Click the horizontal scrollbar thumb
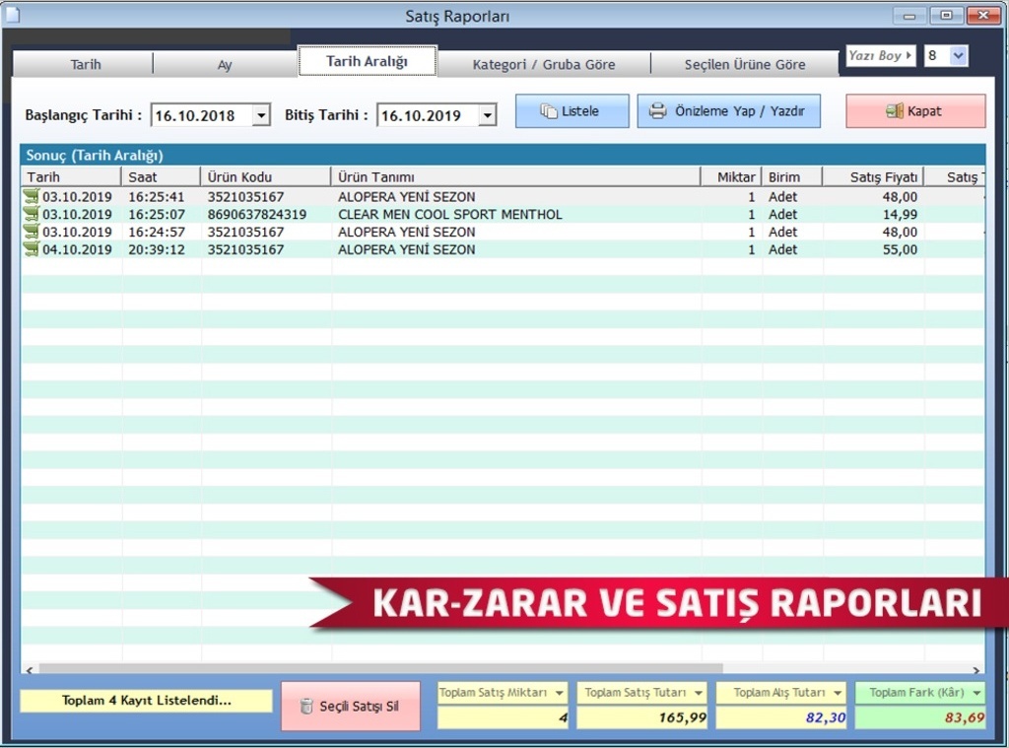The width and height of the screenshot is (1009, 748). [x=380, y=669]
